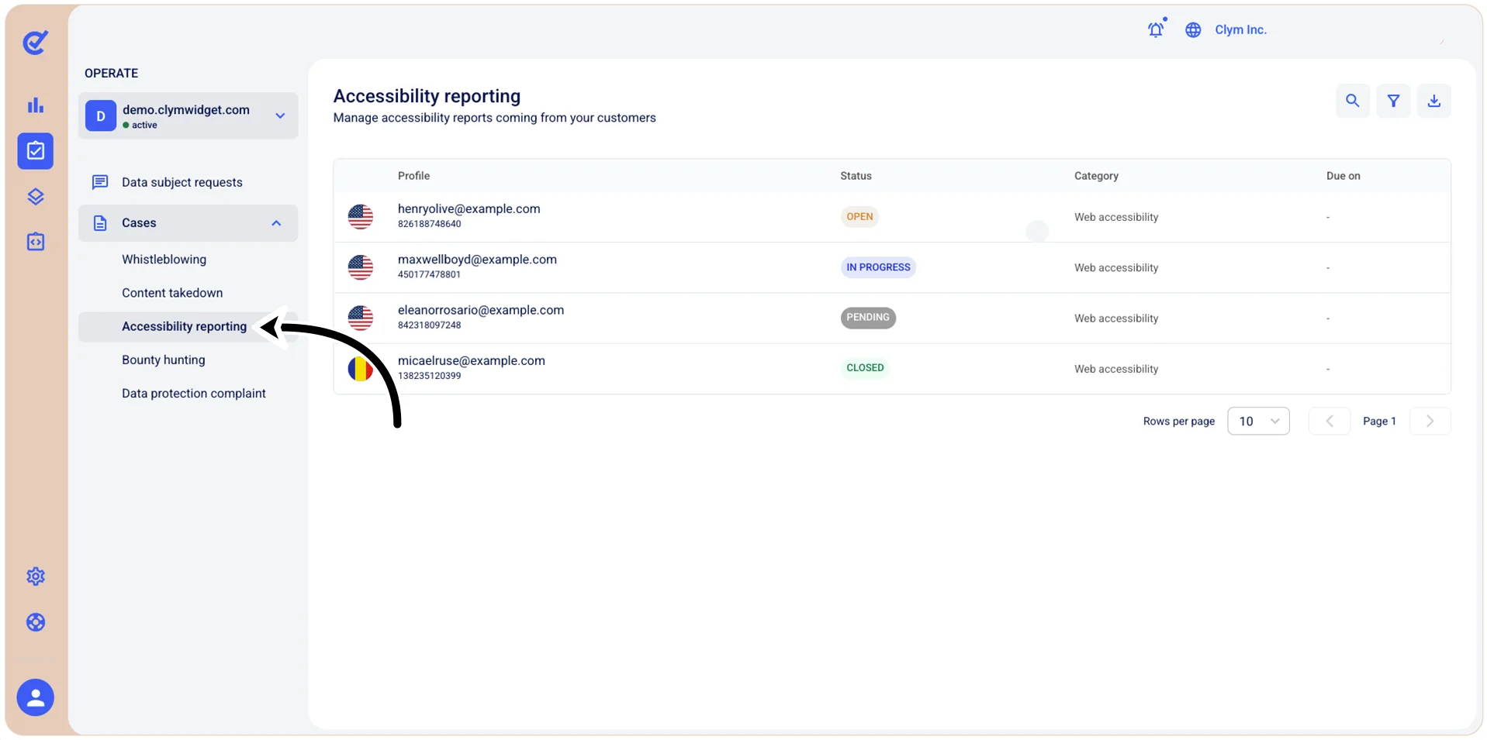Click Romanian flag for micaelruse row
1487x740 pixels.
[x=361, y=369]
